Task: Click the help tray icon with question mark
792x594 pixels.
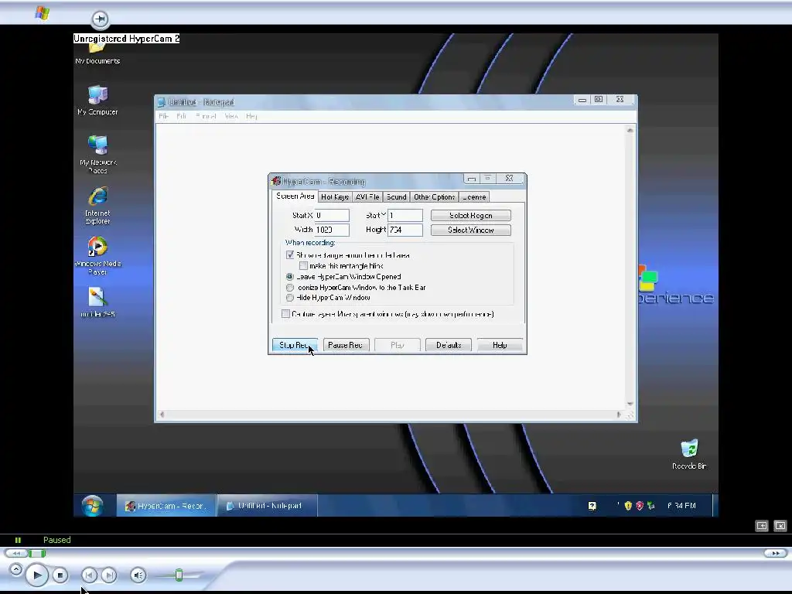Action: (x=592, y=506)
